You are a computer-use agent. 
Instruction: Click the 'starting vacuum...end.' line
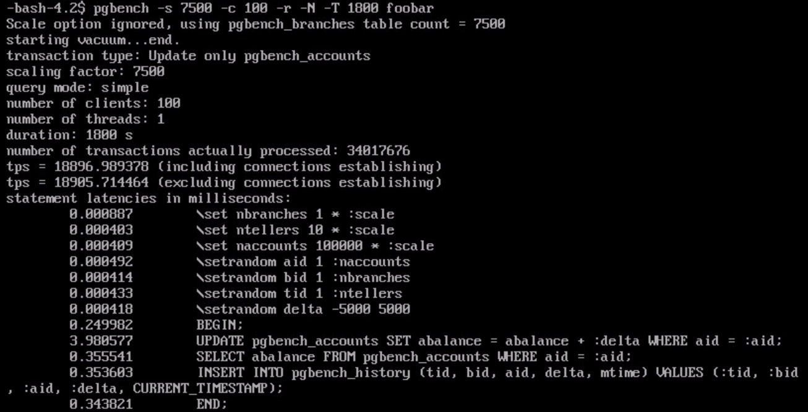(x=93, y=40)
